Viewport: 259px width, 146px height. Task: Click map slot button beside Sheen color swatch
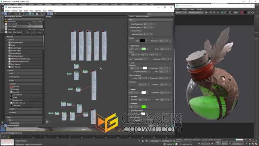148,93
